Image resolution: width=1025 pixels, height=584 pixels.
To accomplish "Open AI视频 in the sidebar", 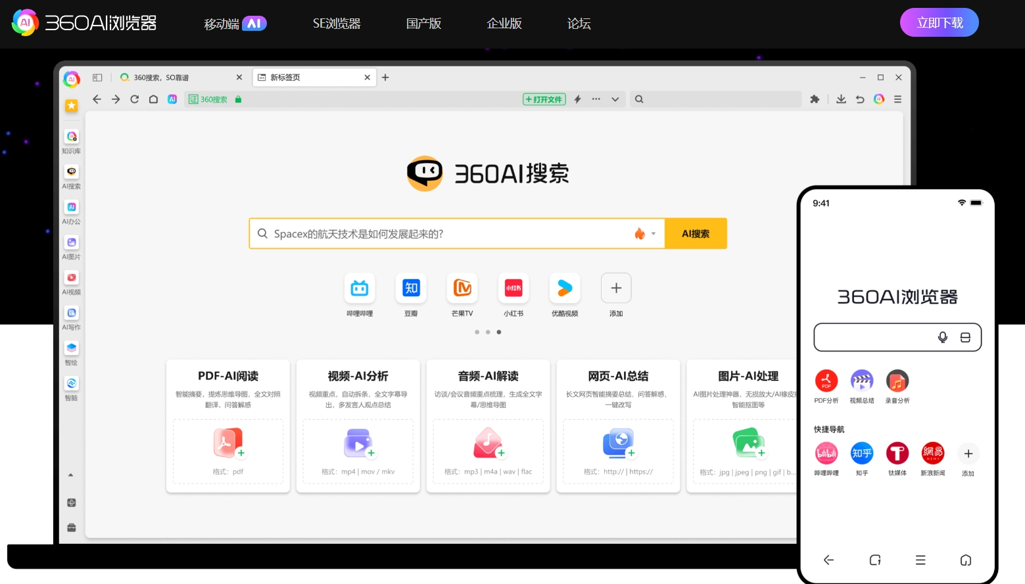I will coord(72,283).
